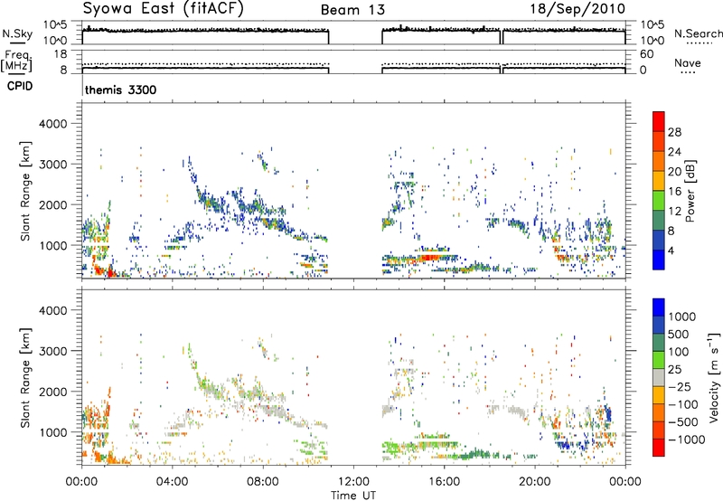Click the 'Slant Range [km]' label of velocity panel
The width and height of the screenshot is (723, 501).
point(25,378)
